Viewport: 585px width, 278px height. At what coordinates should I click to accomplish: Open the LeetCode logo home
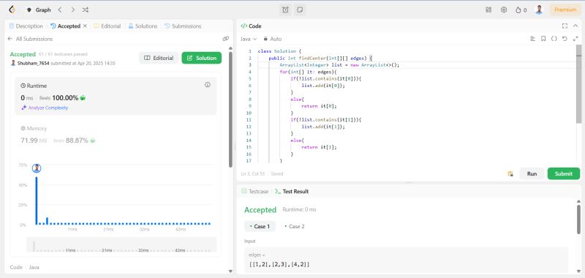point(12,10)
